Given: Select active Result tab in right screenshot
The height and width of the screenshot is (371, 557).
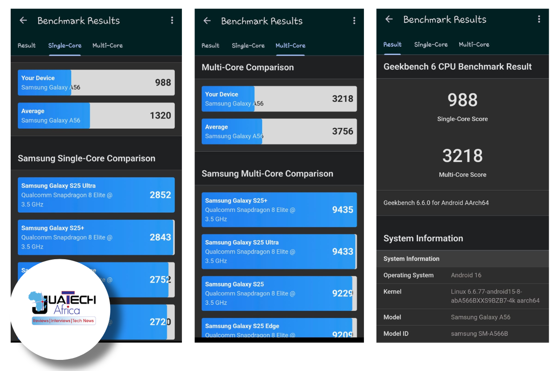Looking at the screenshot, I should (392, 45).
